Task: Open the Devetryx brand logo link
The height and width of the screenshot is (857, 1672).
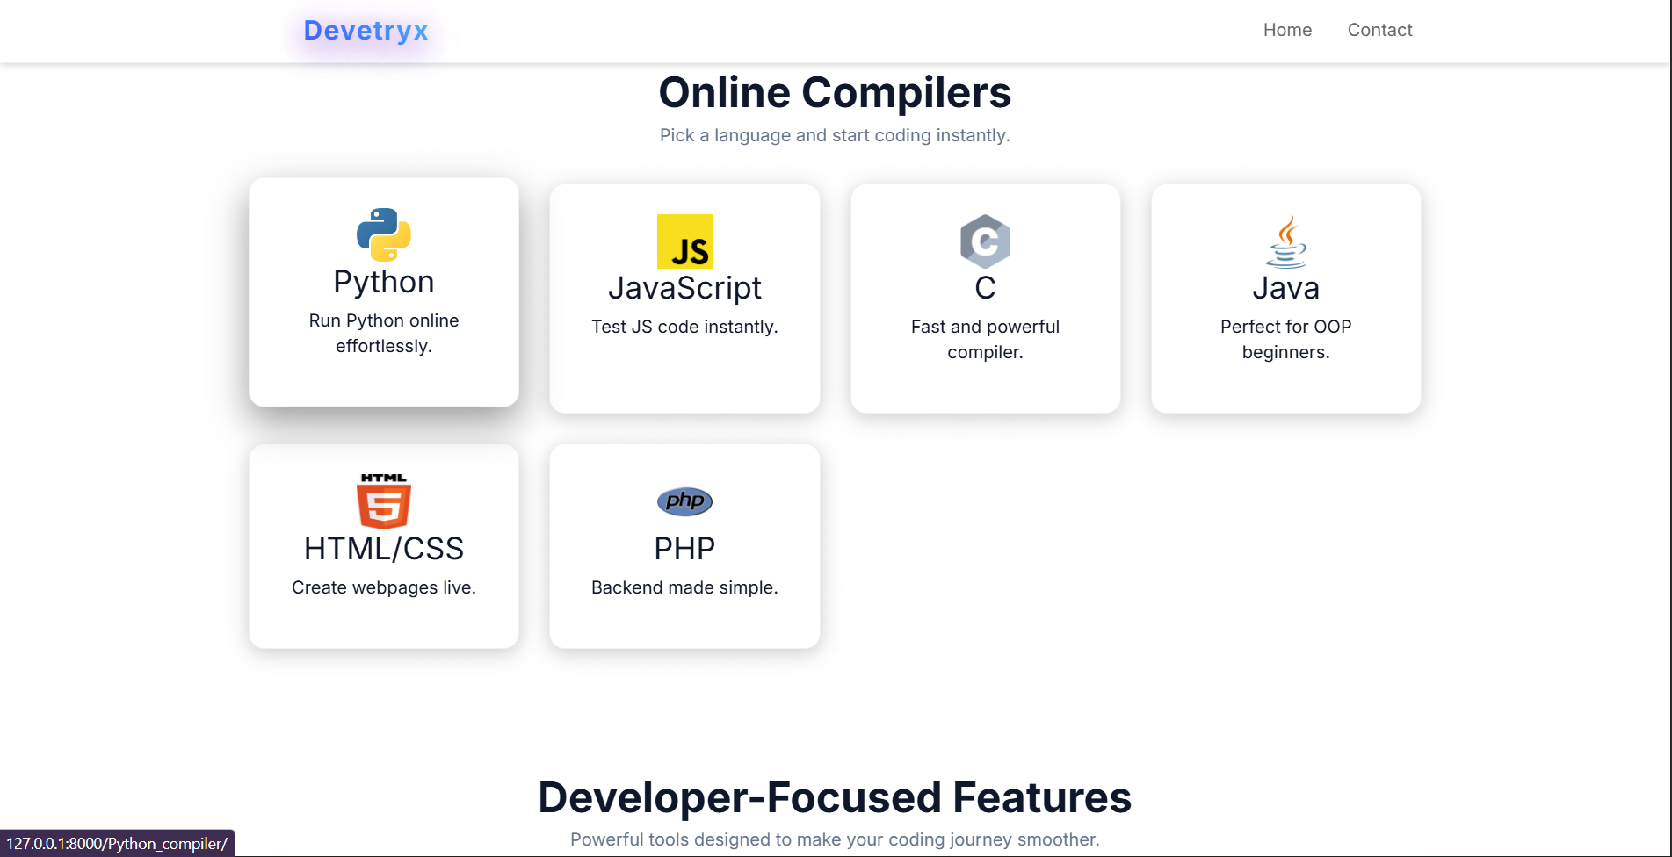Action: tap(366, 31)
